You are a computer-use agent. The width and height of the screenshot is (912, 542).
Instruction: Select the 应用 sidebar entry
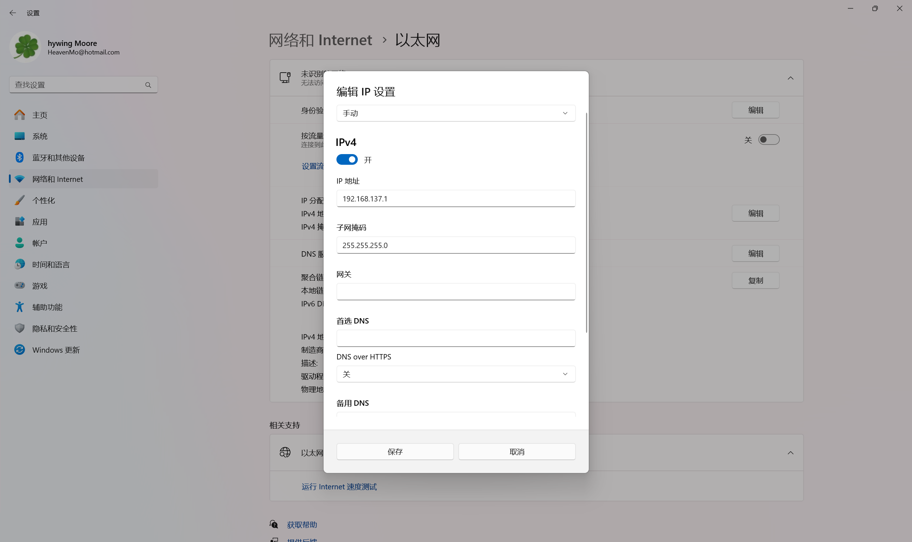click(x=40, y=221)
